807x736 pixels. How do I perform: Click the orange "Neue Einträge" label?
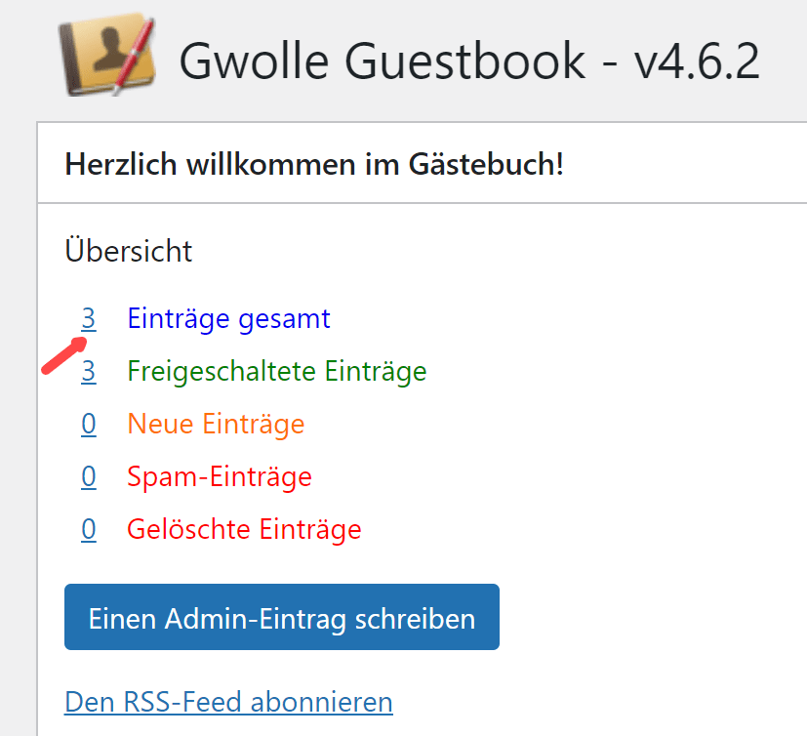click(x=216, y=425)
